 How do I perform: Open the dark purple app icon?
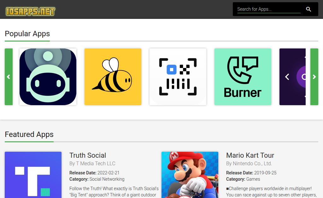point(292,77)
